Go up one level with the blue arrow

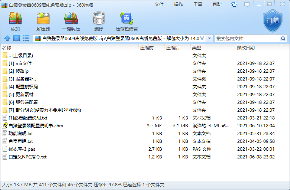[x=7, y=38]
